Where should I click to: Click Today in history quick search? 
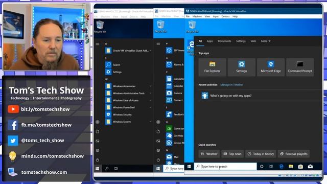(261, 154)
